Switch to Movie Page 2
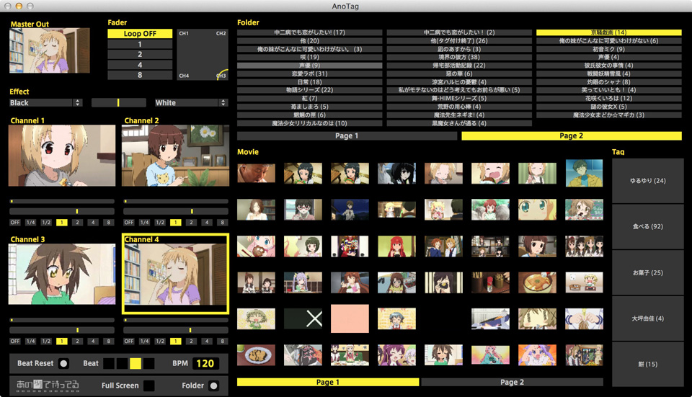 (512, 382)
